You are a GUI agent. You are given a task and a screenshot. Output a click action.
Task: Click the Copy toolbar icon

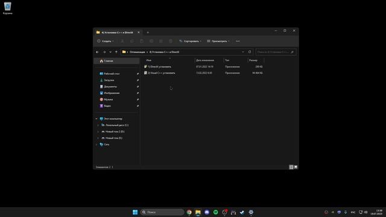(132, 41)
